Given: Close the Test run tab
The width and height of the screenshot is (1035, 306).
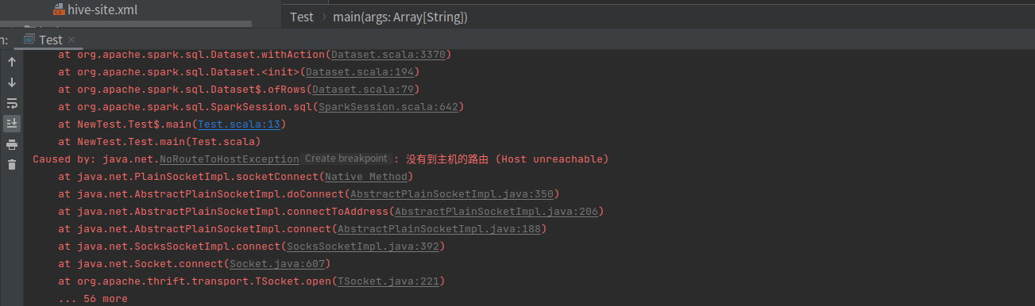Looking at the screenshot, I should [71, 40].
